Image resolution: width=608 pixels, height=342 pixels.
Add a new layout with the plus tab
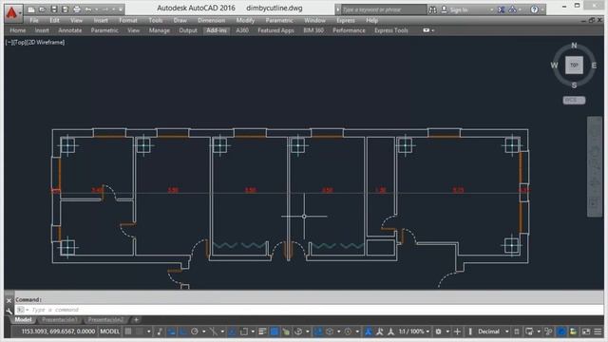click(136, 320)
